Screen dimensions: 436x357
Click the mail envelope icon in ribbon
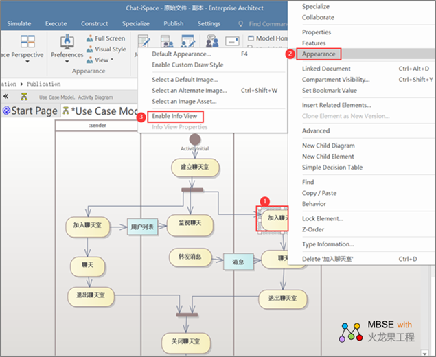(232, 41)
